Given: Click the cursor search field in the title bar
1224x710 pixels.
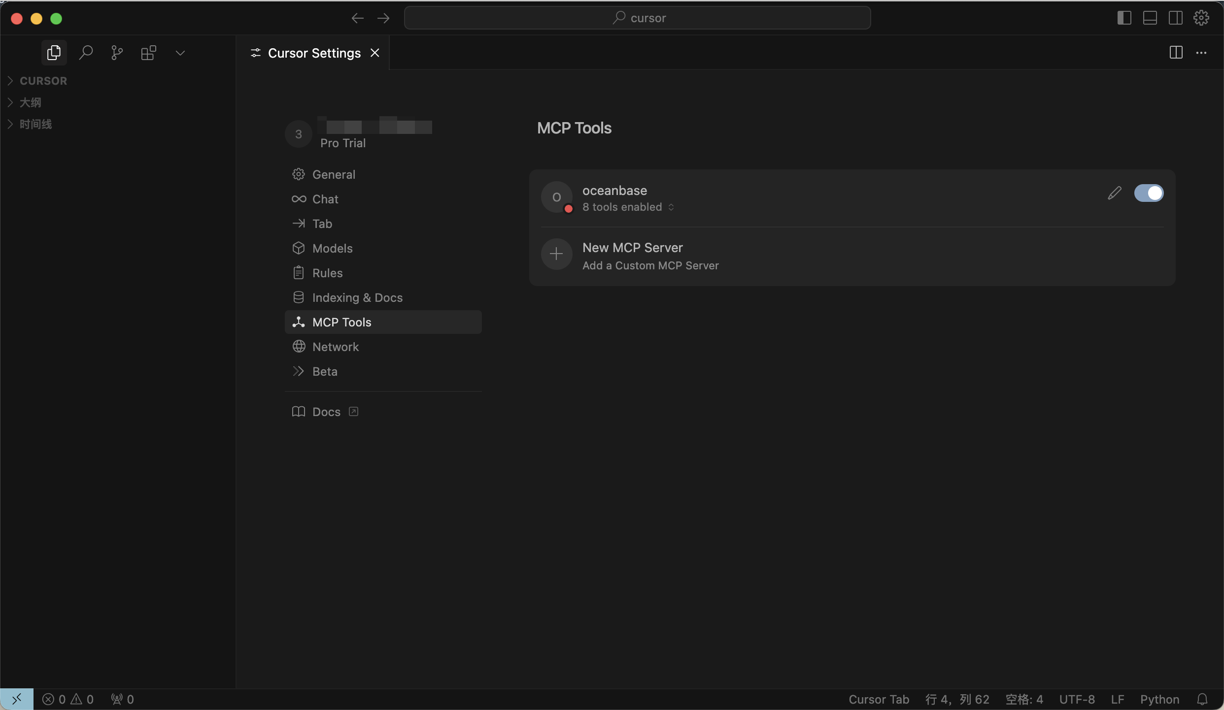Looking at the screenshot, I should pos(637,18).
